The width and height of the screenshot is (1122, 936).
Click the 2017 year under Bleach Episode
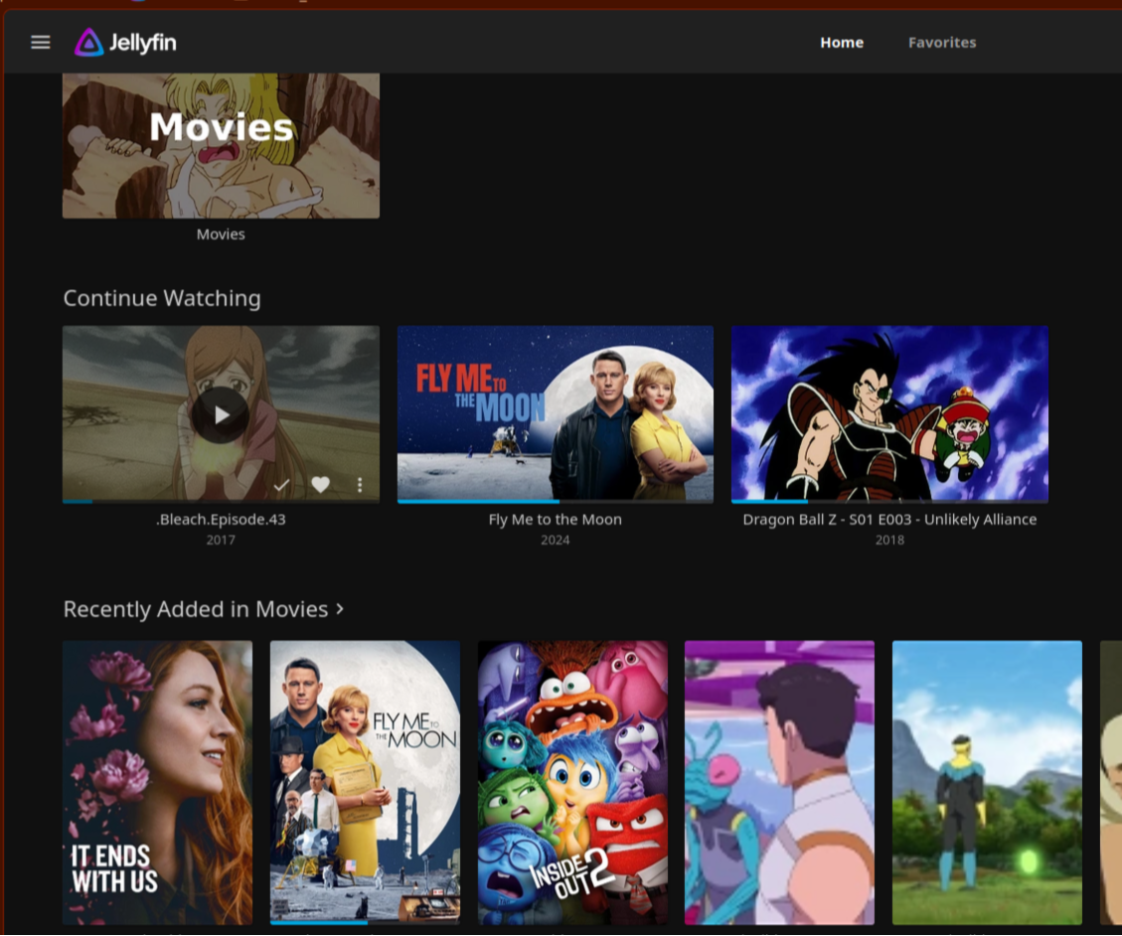(x=221, y=541)
